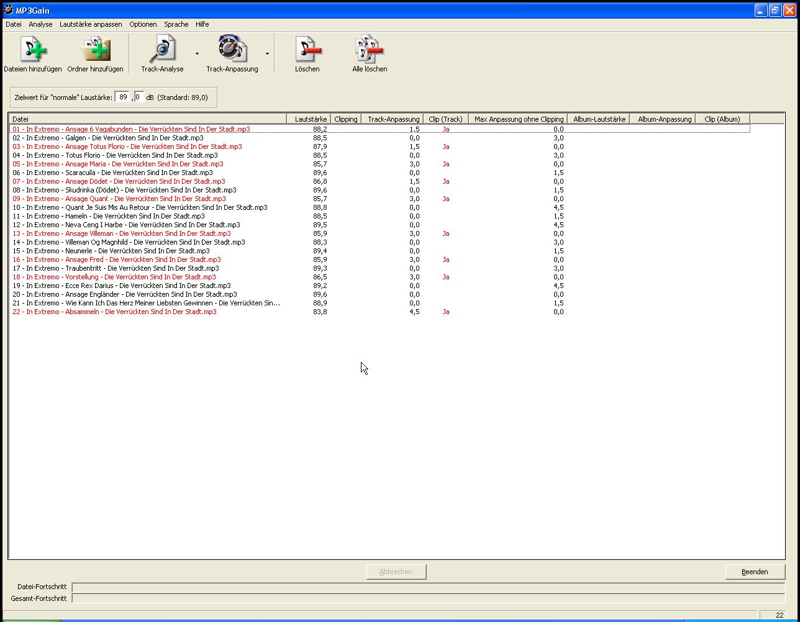Click the decimal dB field showing 0
The height and width of the screenshot is (622, 800).
[139, 97]
